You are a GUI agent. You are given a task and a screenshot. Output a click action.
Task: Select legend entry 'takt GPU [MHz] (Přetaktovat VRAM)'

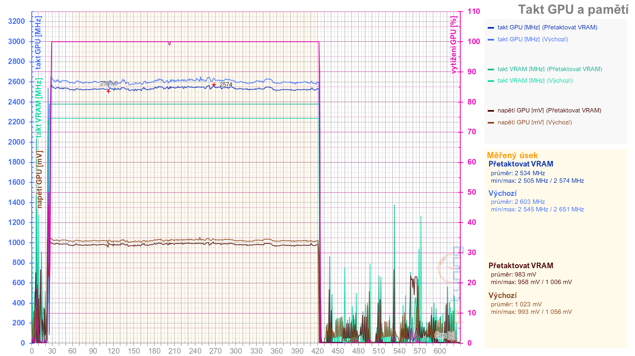pos(547,27)
